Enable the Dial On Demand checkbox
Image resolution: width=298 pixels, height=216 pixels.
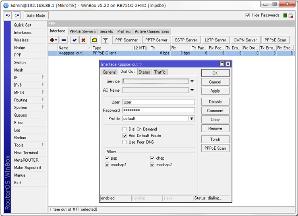click(x=125, y=129)
